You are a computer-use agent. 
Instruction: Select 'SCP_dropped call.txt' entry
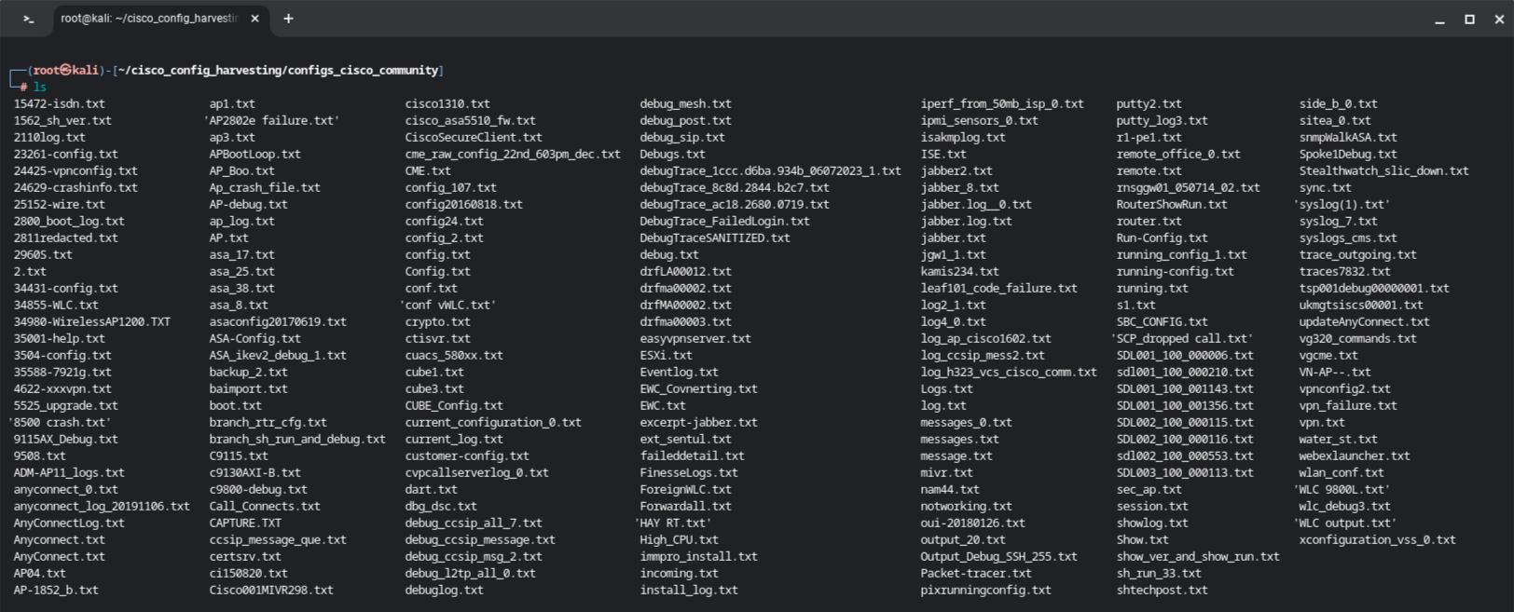click(1182, 339)
